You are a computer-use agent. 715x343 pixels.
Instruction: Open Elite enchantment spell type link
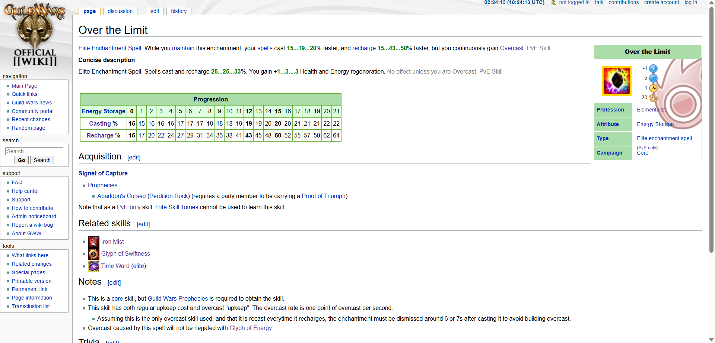click(x=664, y=139)
